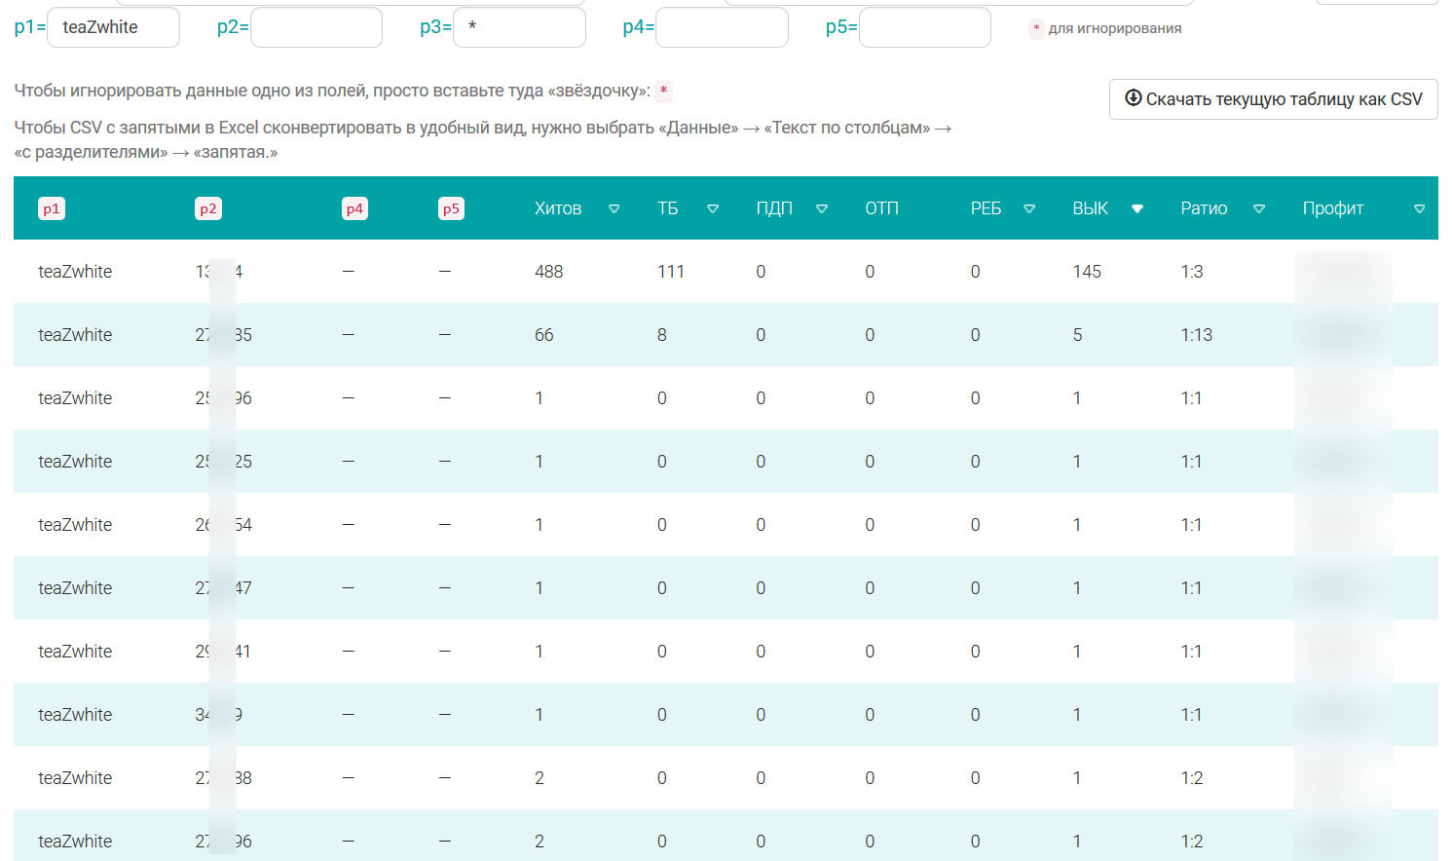Screen dimensions: 1452x861
Task: Click the asterisk badge after «звёздочку»
Action: tap(663, 92)
